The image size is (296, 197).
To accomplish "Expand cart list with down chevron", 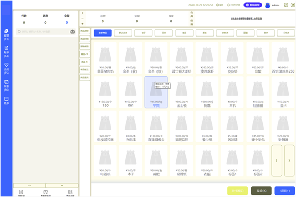I will (x=62, y=185).
